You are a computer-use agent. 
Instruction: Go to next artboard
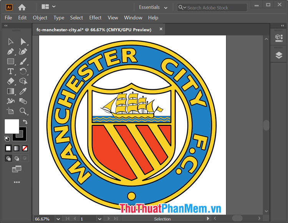click(109, 219)
